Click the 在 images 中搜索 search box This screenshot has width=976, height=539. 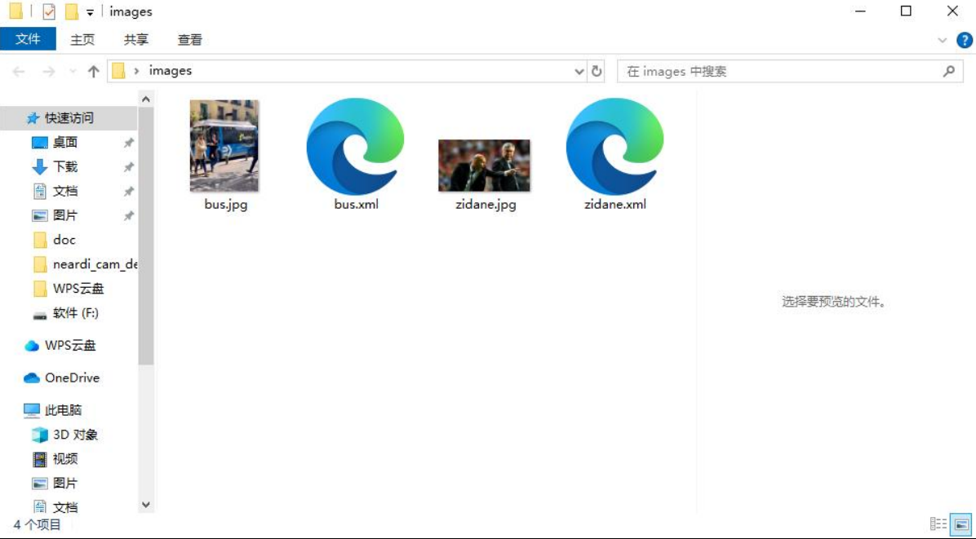pos(790,72)
